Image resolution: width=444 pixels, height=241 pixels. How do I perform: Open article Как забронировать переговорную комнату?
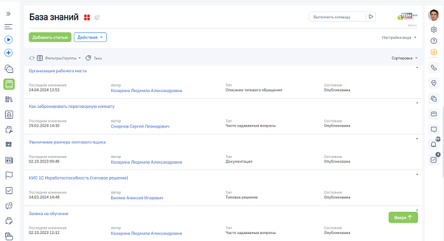point(72,107)
